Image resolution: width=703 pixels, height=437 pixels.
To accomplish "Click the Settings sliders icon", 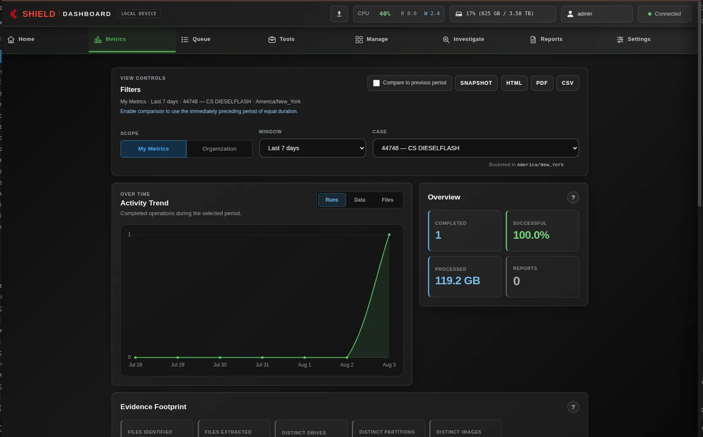I will [620, 39].
